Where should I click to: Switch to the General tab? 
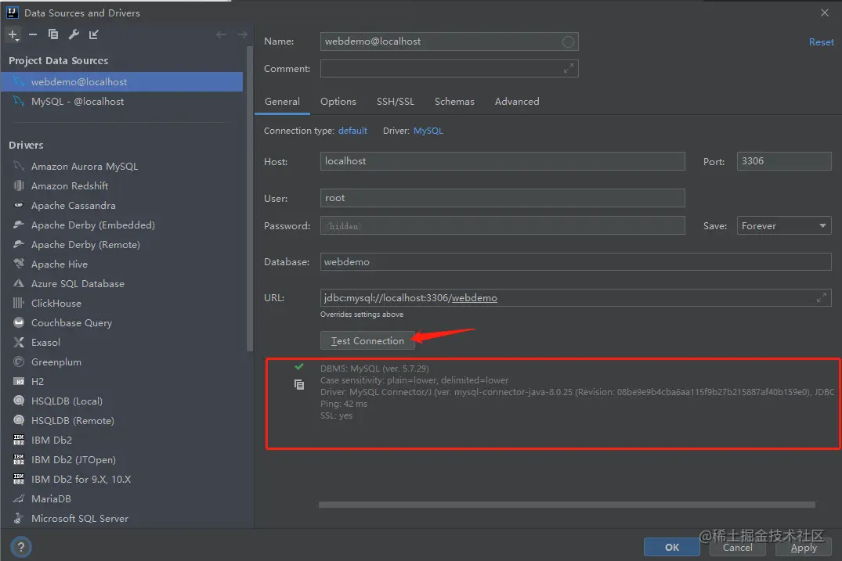pos(282,102)
